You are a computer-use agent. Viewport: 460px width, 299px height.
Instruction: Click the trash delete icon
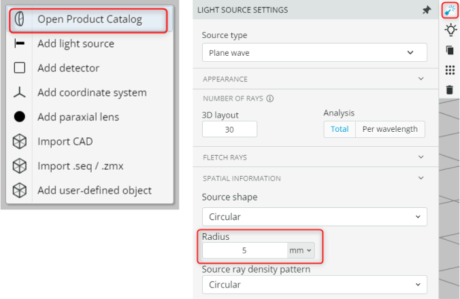click(449, 90)
